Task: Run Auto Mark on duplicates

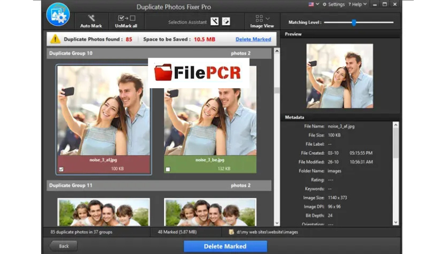Action: (x=91, y=22)
